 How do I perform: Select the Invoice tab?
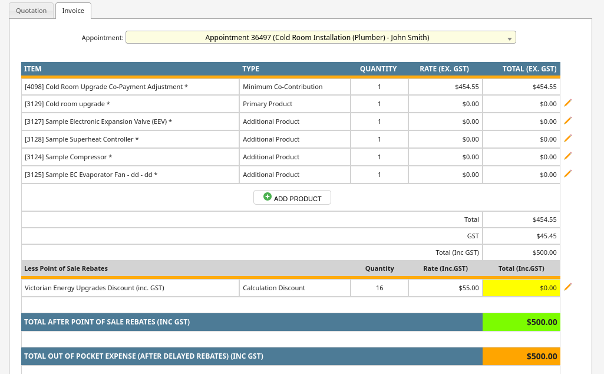(x=73, y=11)
